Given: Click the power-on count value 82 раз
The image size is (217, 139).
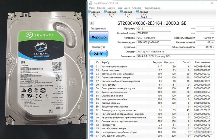Looking at the screenshot, I should tap(205, 43).
